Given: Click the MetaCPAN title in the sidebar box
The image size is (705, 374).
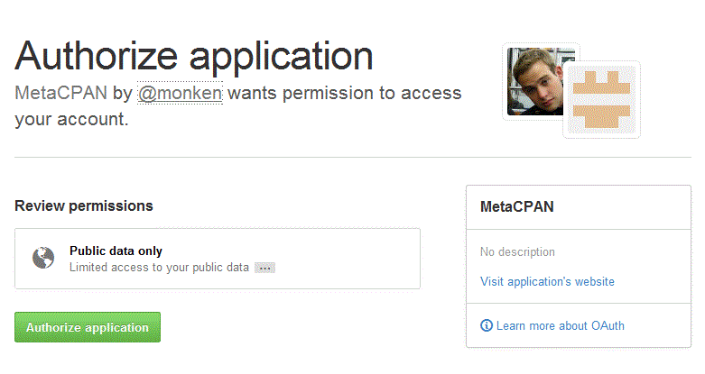Looking at the screenshot, I should click(517, 207).
